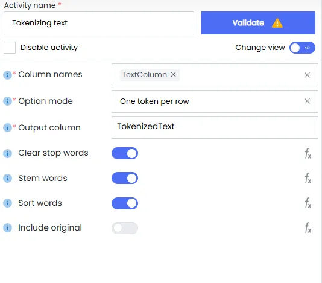Click the fx expression icon for Clear stop words
The width and height of the screenshot is (322, 283).
308,153
